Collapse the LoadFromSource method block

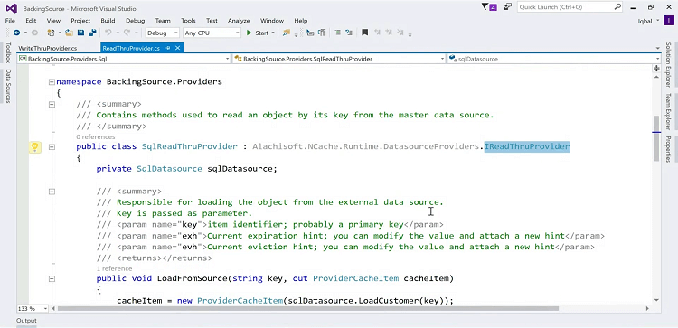52,278
